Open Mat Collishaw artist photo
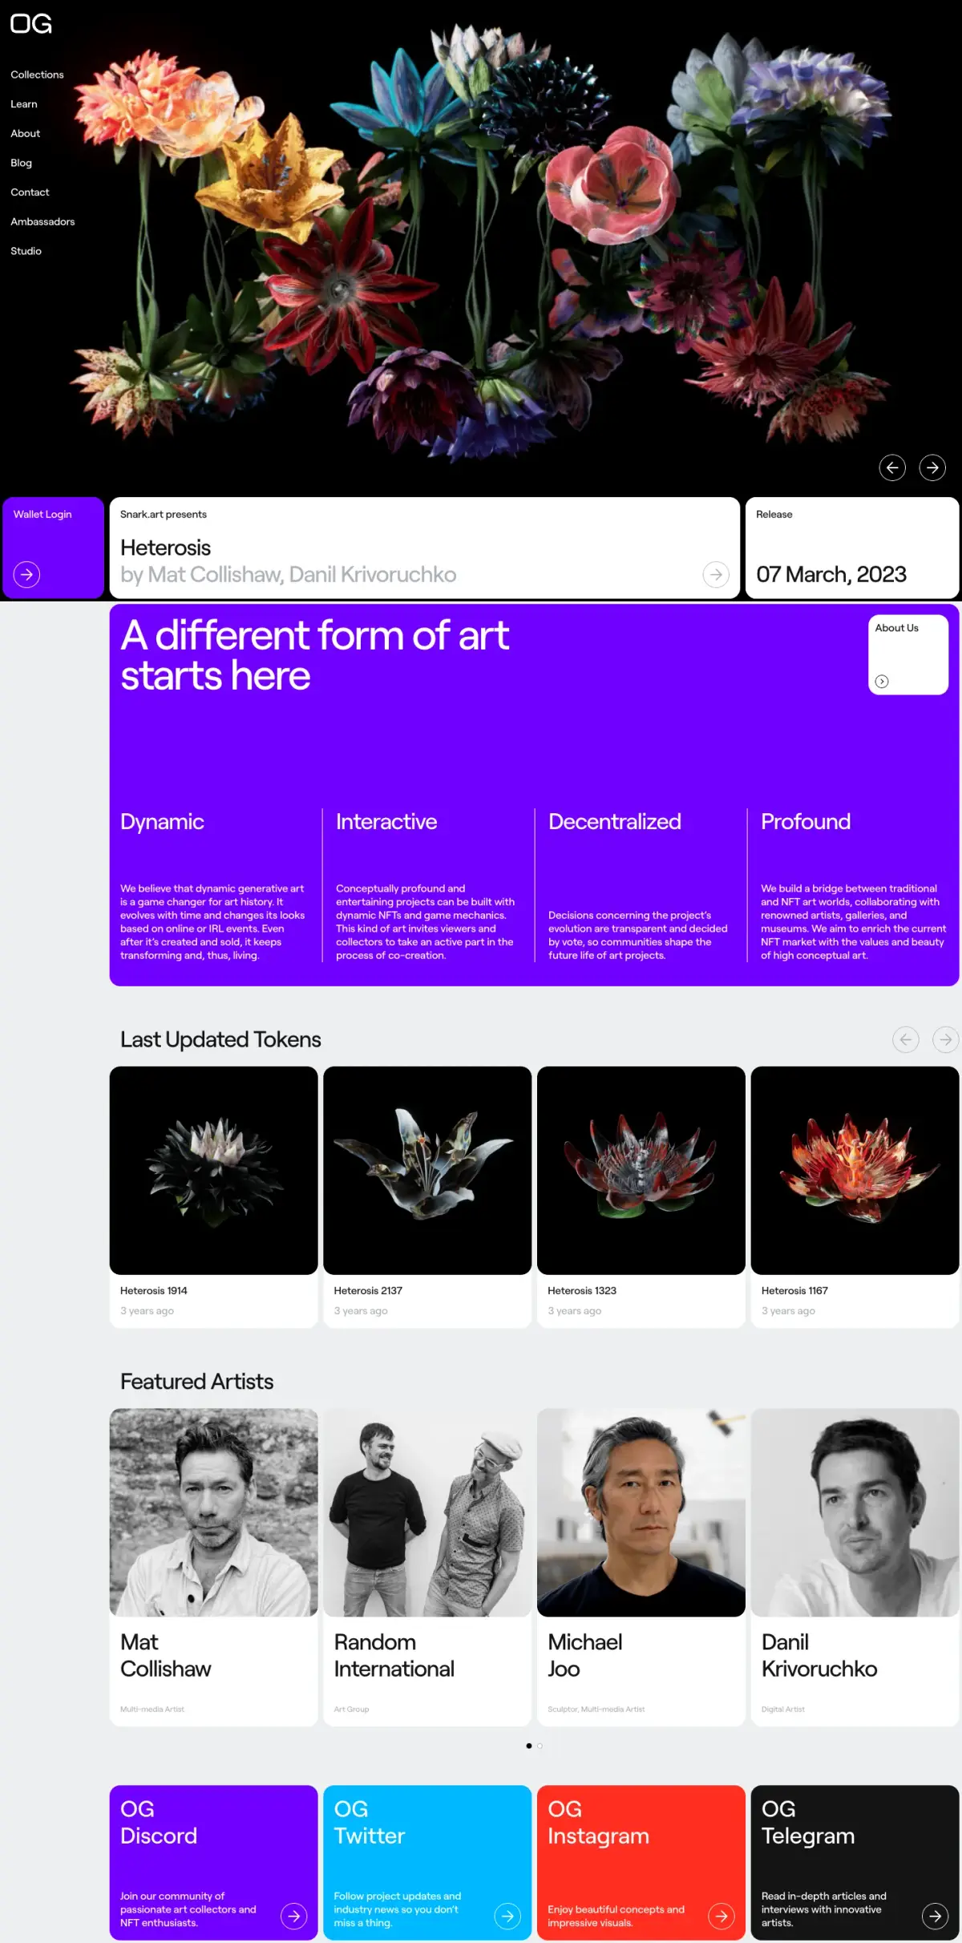This screenshot has height=1943, width=962. [x=214, y=1512]
